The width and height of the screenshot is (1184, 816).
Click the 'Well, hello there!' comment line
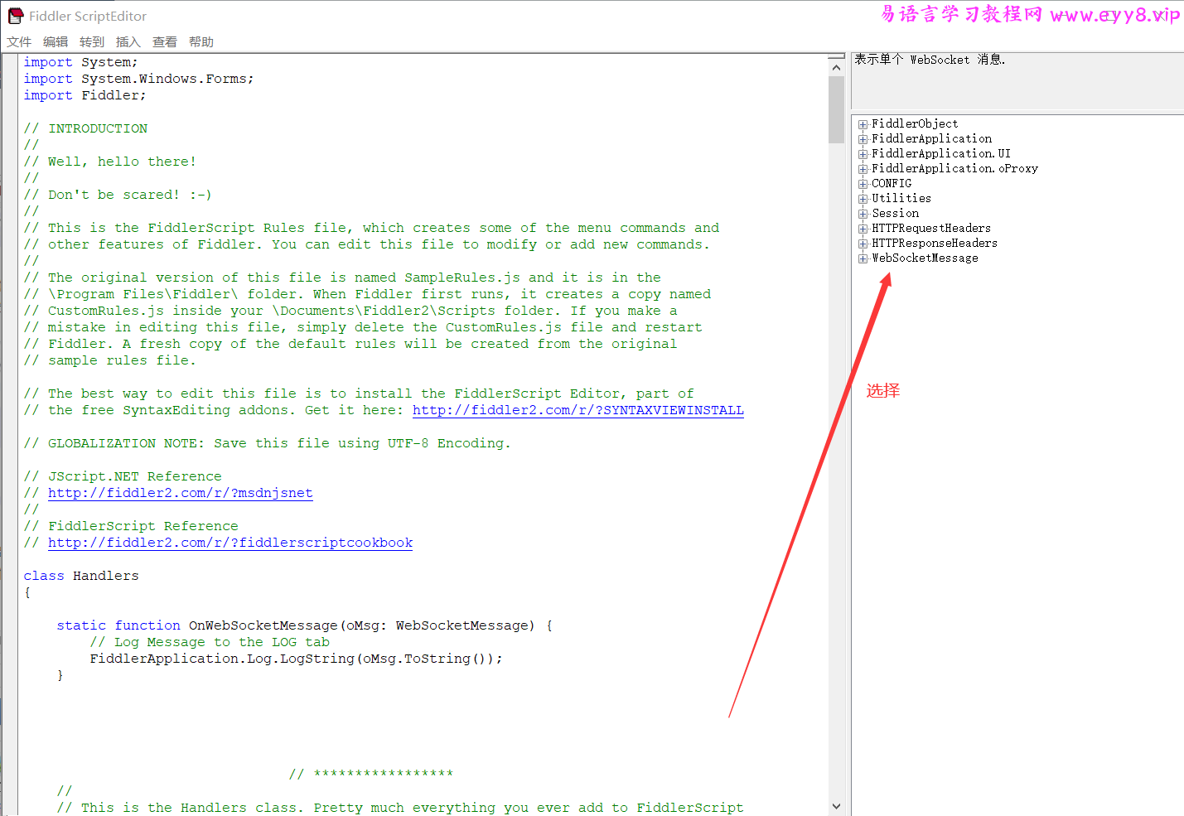point(110,162)
